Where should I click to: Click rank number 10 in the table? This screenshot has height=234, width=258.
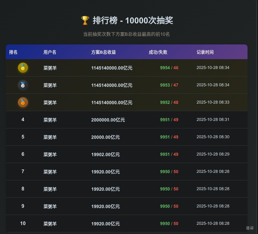tap(23, 223)
